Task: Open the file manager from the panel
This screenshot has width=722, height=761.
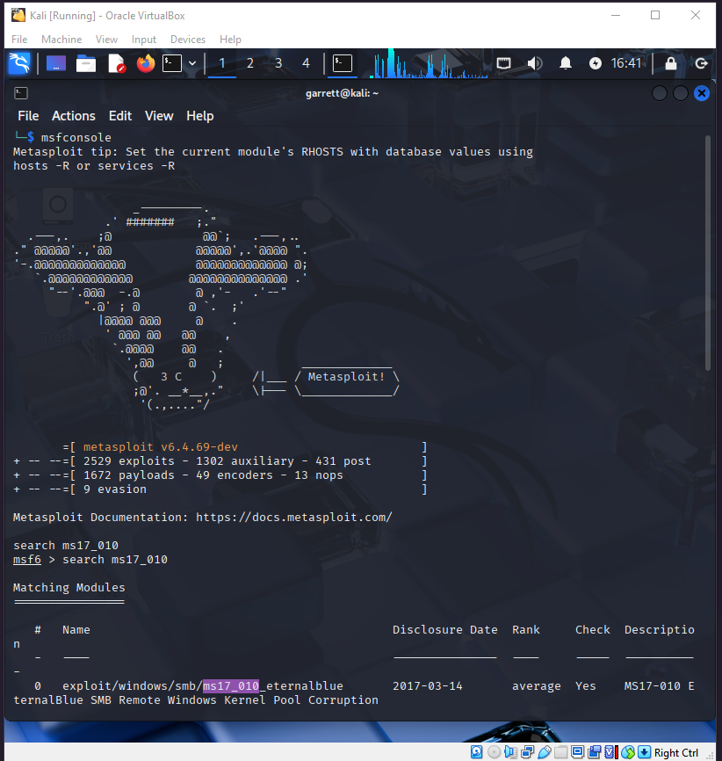Action: tap(86, 63)
